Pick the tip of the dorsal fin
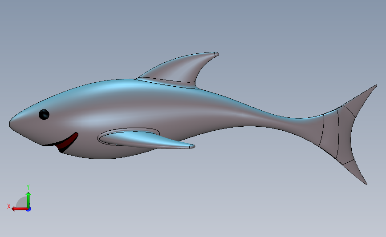This screenshot has height=237, width=386. (x=216, y=54)
